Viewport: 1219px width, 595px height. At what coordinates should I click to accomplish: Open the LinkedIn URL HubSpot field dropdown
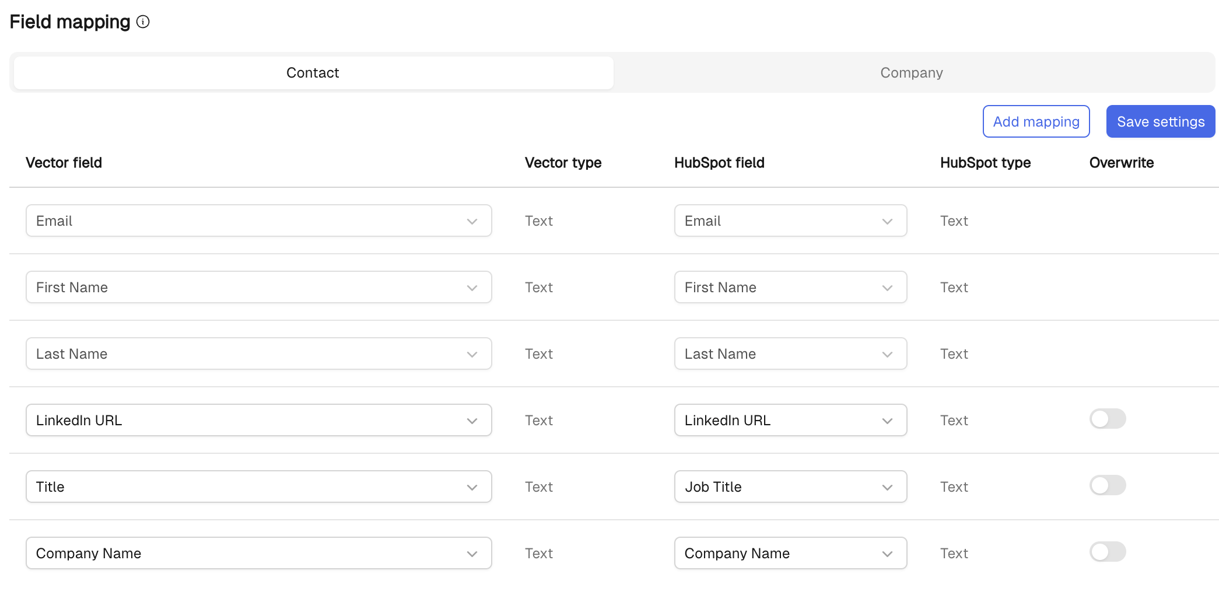click(x=790, y=421)
